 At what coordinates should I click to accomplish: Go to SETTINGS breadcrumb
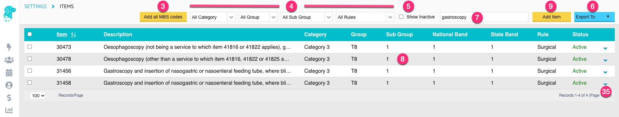[x=35, y=6]
